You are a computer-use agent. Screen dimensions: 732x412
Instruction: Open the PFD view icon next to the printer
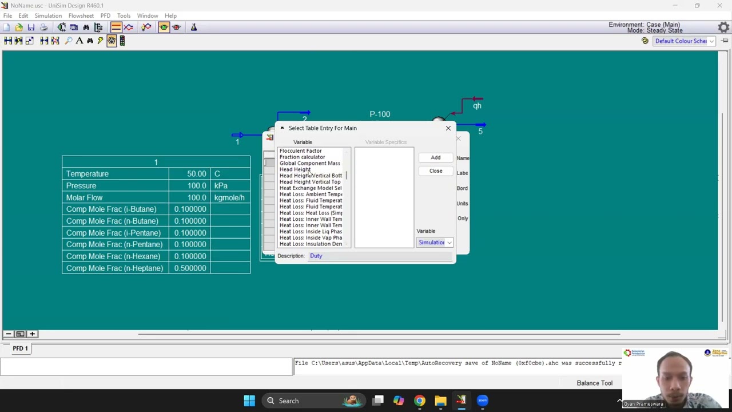tap(62, 27)
